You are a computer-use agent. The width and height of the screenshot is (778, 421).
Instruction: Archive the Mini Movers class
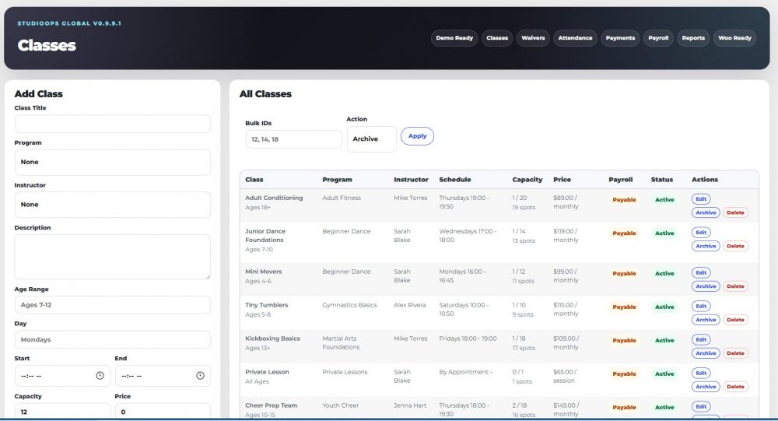(706, 286)
